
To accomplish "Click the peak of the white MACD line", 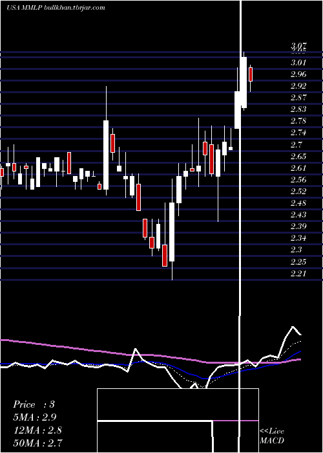I will [293, 327].
